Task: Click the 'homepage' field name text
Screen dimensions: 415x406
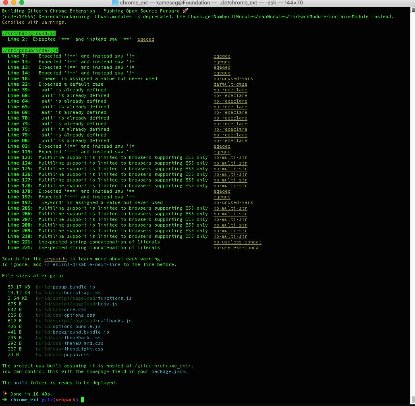Action: [x=98, y=372]
